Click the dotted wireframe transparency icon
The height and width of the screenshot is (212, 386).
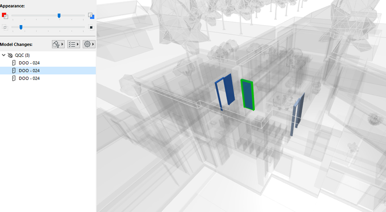(5, 28)
